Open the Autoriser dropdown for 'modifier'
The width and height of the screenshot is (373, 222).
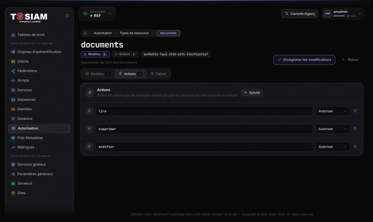tap(332, 147)
